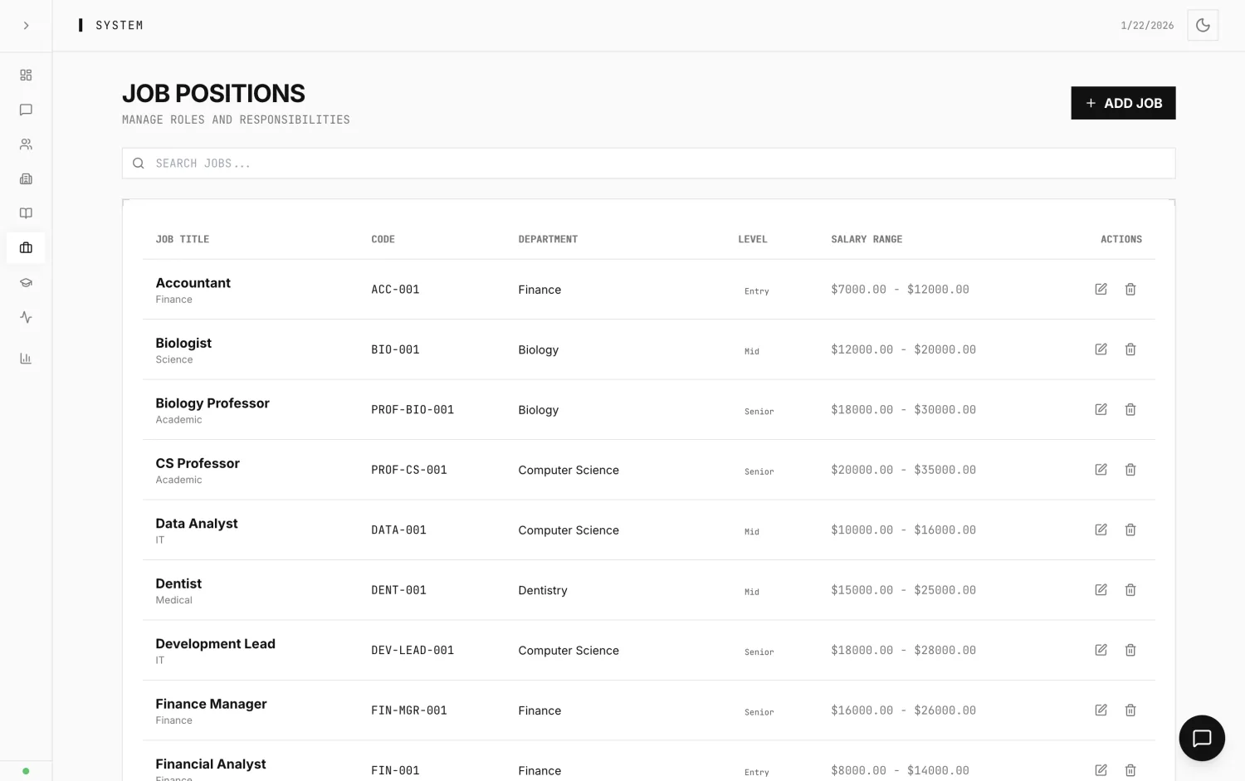Open the dashboard grid icon in sidebar

point(26,75)
